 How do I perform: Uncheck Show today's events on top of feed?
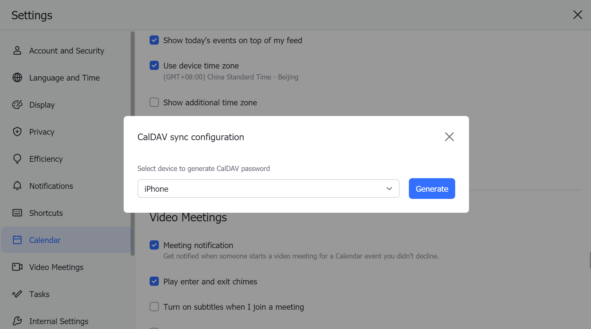click(154, 40)
